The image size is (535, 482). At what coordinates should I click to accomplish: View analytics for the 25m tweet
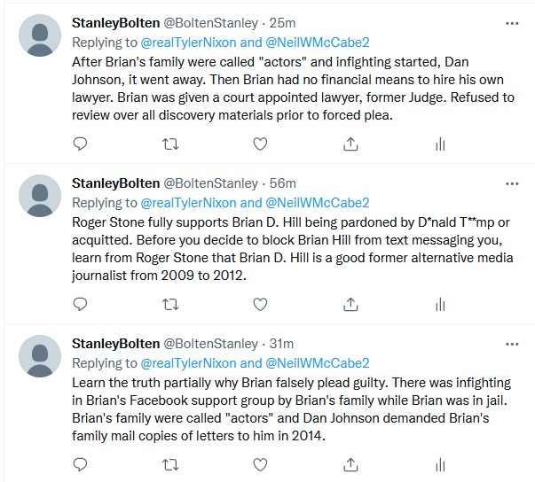[440, 144]
